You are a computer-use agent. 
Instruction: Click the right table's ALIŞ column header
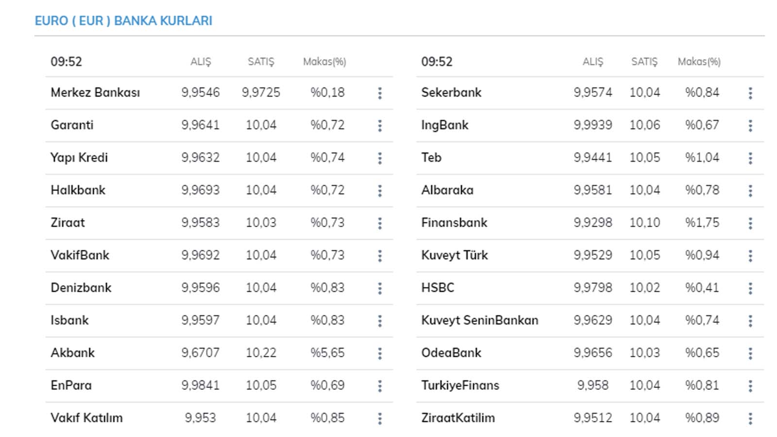click(592, 62)
